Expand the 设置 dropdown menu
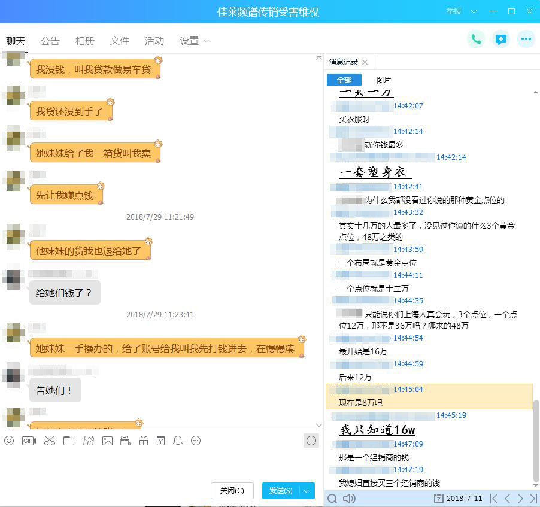The height and width of the screenshot is (507, 540). [194, 41]
